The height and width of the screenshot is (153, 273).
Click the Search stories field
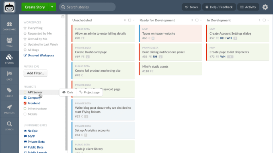87,7
